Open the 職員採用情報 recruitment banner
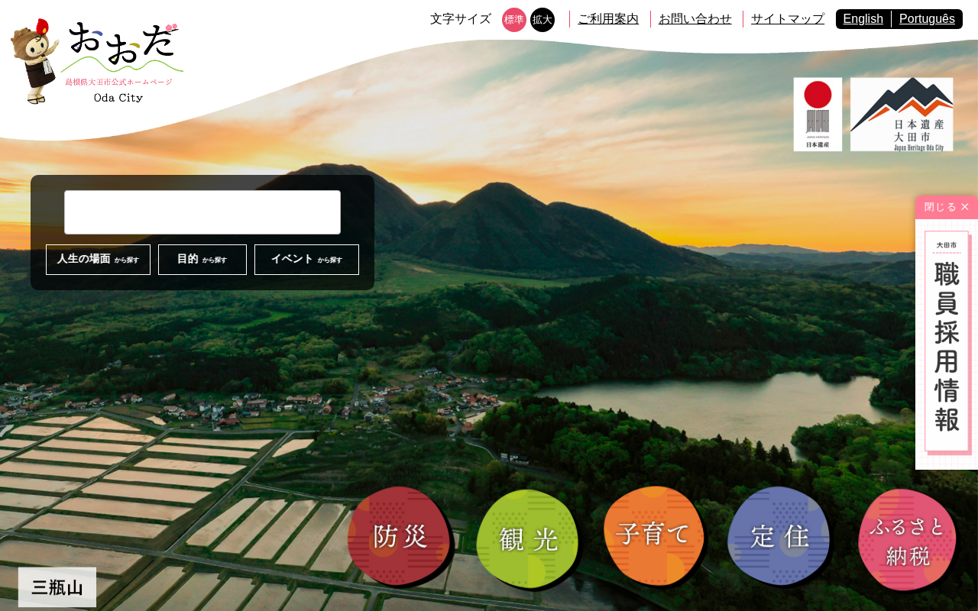 pyautogui.click(x=947, y=344)
